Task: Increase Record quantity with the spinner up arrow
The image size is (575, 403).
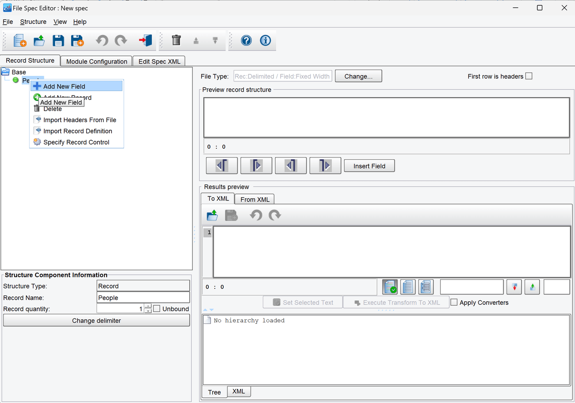Action: (148, 306)
